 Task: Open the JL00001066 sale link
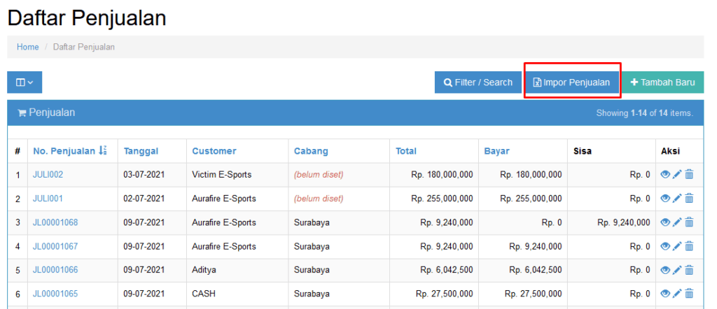(x=55, y=270)
